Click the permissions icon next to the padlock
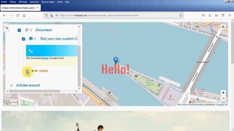 [57, 15]
